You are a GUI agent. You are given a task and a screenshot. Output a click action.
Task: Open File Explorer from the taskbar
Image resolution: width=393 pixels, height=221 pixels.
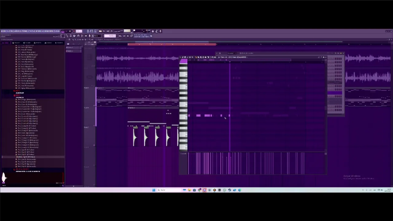[189, 190]
